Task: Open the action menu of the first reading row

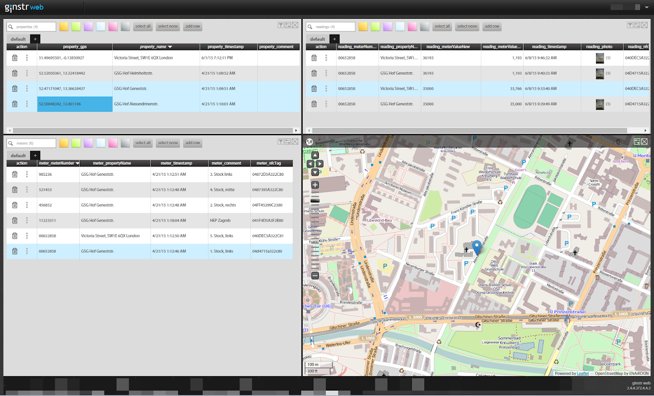Action: click(x=326, y=58)
